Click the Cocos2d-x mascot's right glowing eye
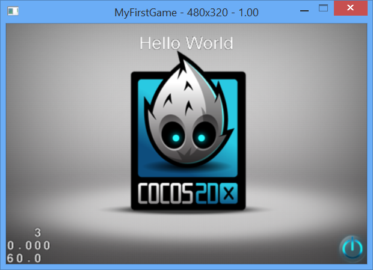The image size is (373, 270). (200, 138)
